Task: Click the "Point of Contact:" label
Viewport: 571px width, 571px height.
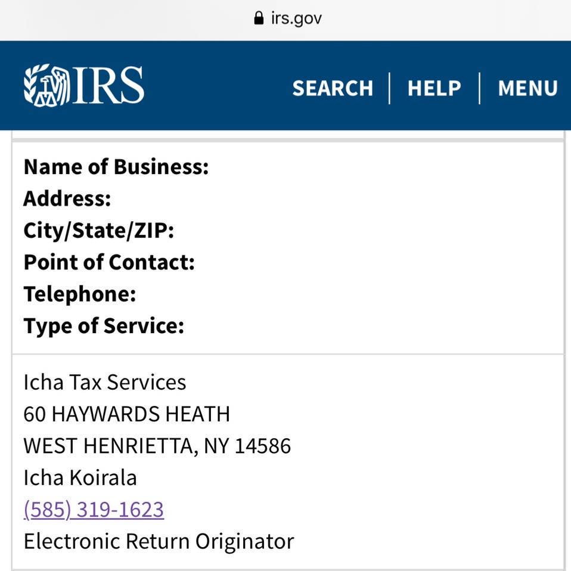Action: (109, 262)
